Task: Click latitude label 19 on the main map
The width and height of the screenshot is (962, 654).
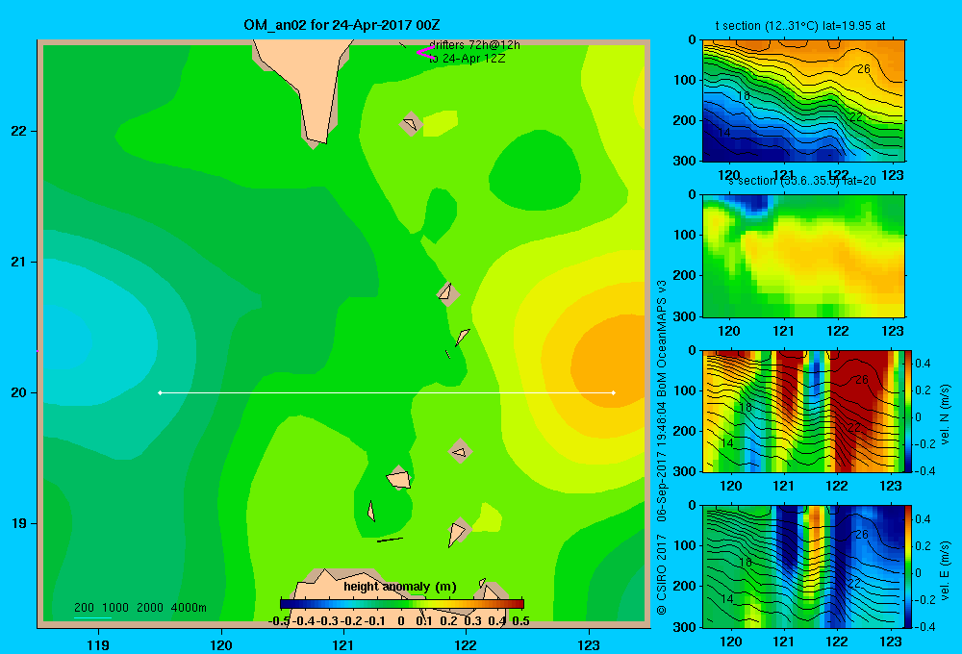Action: (x=19, y=523)
